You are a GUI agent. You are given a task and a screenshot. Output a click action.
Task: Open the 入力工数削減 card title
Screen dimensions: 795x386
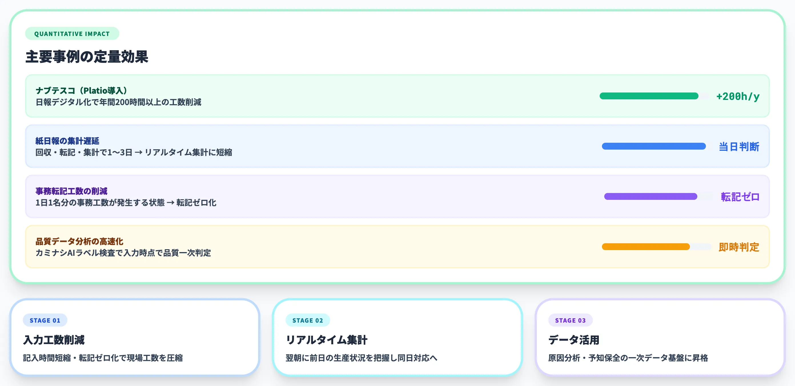(x=54, y=340)
